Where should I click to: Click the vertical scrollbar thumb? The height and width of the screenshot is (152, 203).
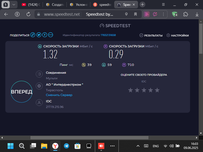click(x=201, y=39)
